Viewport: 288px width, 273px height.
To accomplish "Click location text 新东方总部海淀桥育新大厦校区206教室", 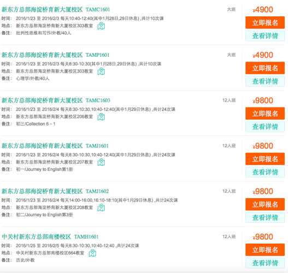I will click(x=55, y=117).
